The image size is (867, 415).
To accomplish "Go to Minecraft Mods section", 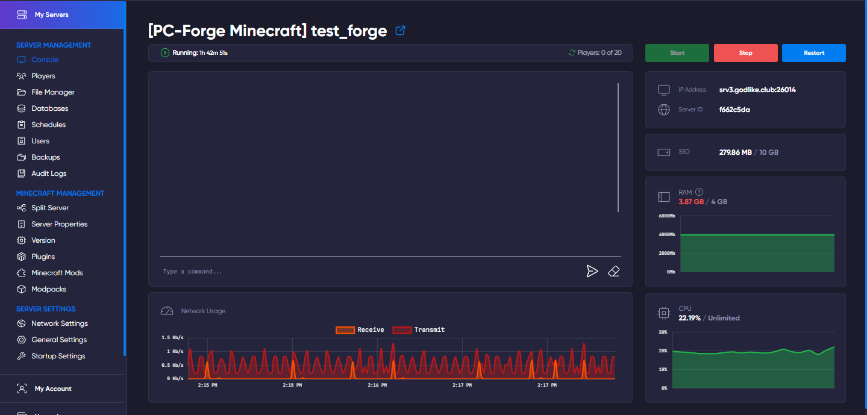I will point(57,273).
